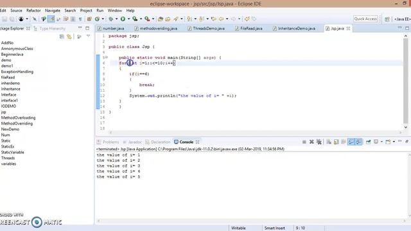Open the Project menu
Viewport: 411px width, 231px height.
point(86,10)
